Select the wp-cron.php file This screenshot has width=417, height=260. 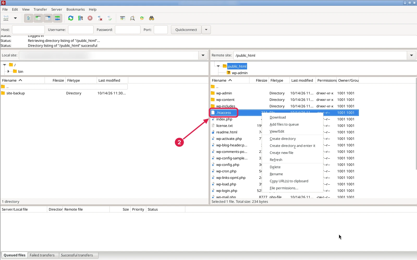coord(226,171)
